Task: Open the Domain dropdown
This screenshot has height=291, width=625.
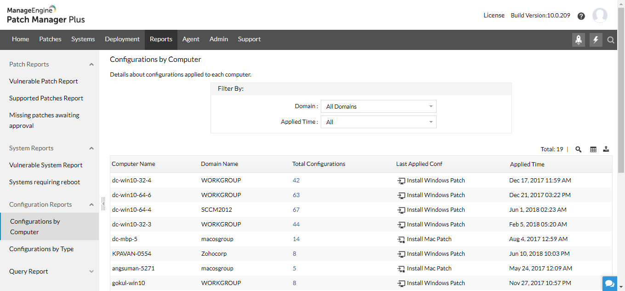Action: tap(378, 106)
